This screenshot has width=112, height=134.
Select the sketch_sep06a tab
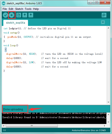[x=16, y=23]
